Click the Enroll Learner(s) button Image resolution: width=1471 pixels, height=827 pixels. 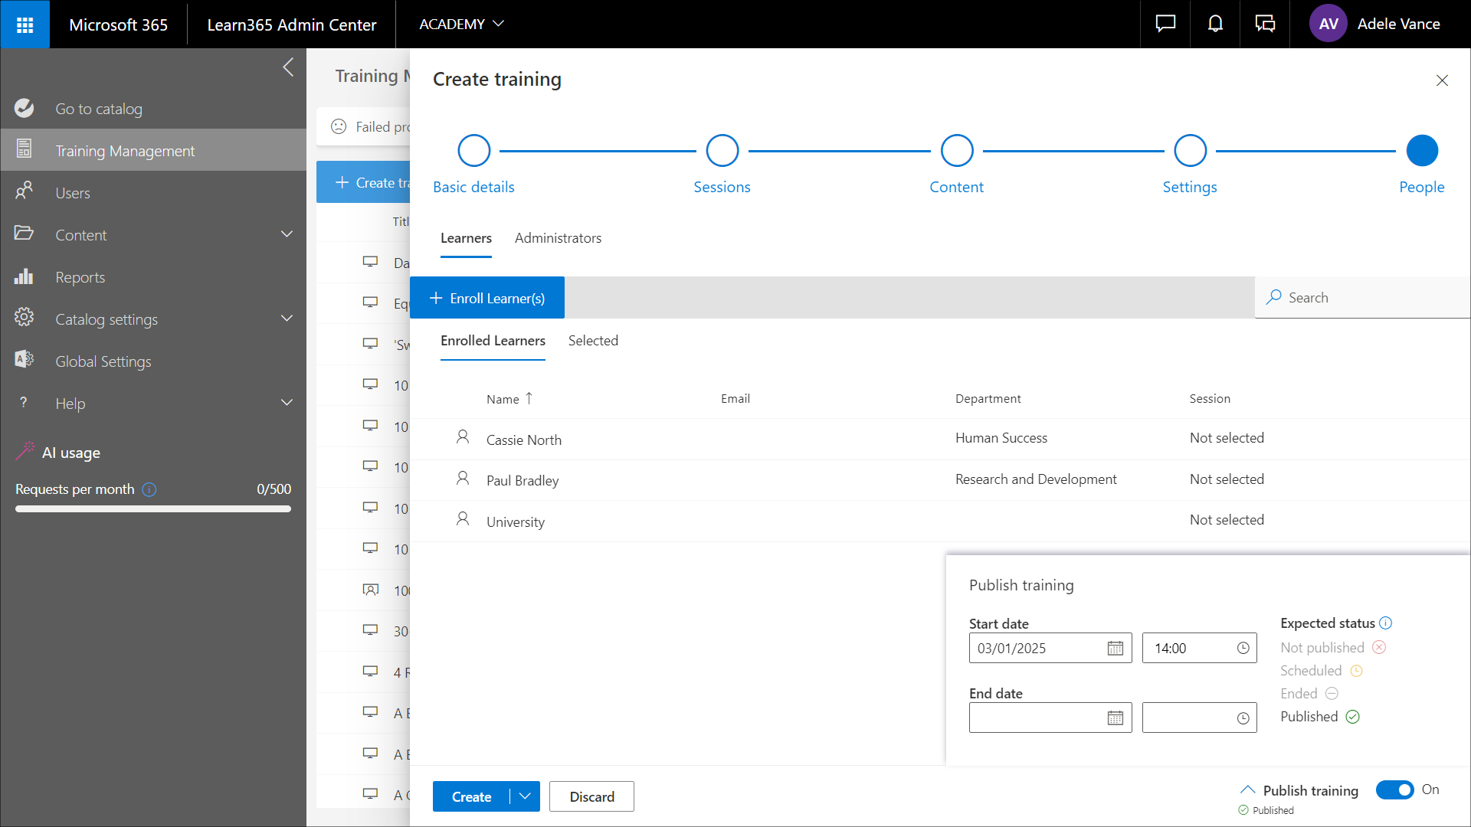pyautogui.click(x=487, y=298)
